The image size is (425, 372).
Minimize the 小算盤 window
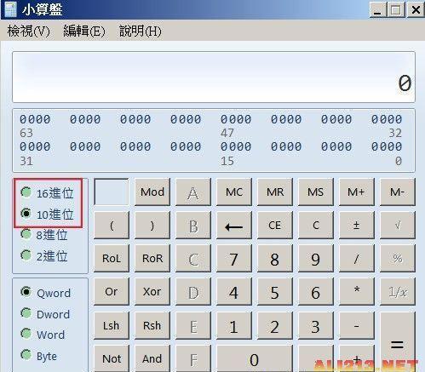377,10
